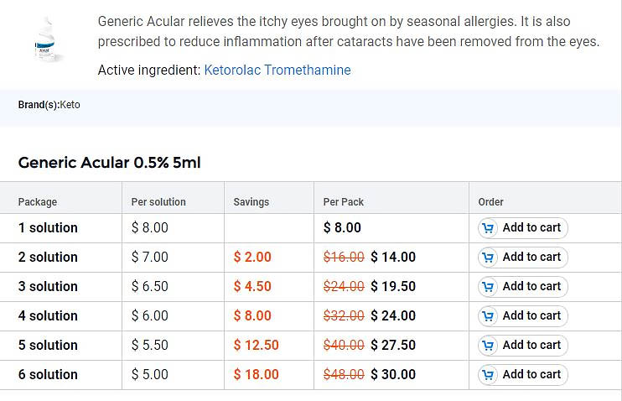Click cart icon in 2 solution row
The image size is (622, 401).
click(489, 258)
